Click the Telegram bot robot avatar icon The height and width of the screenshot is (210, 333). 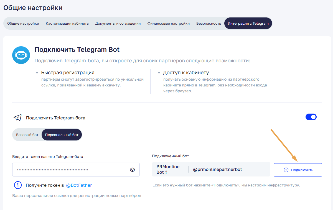21,55
